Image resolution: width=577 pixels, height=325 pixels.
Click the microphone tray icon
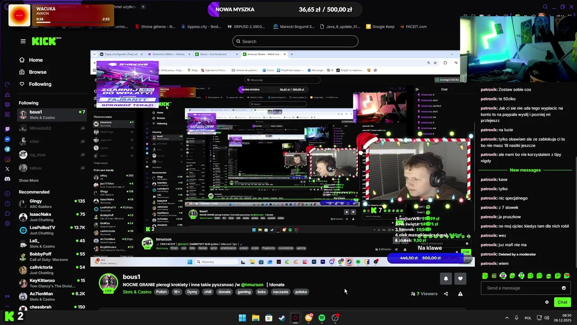517,318
